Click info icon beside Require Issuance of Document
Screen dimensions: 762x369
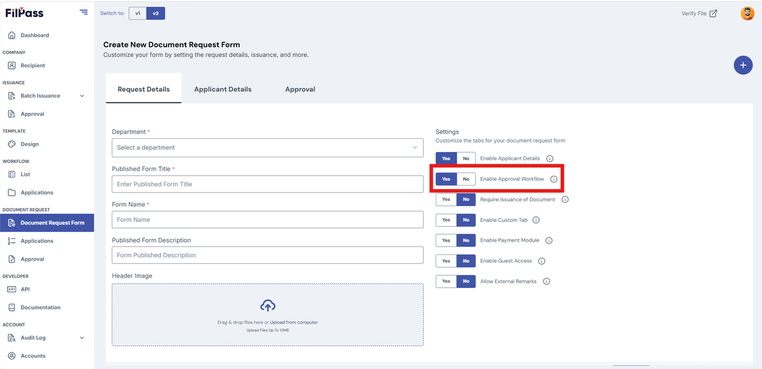pos(565,200)
